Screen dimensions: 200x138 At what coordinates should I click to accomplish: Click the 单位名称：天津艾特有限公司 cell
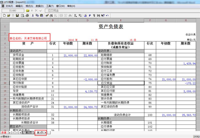[28, 38]
